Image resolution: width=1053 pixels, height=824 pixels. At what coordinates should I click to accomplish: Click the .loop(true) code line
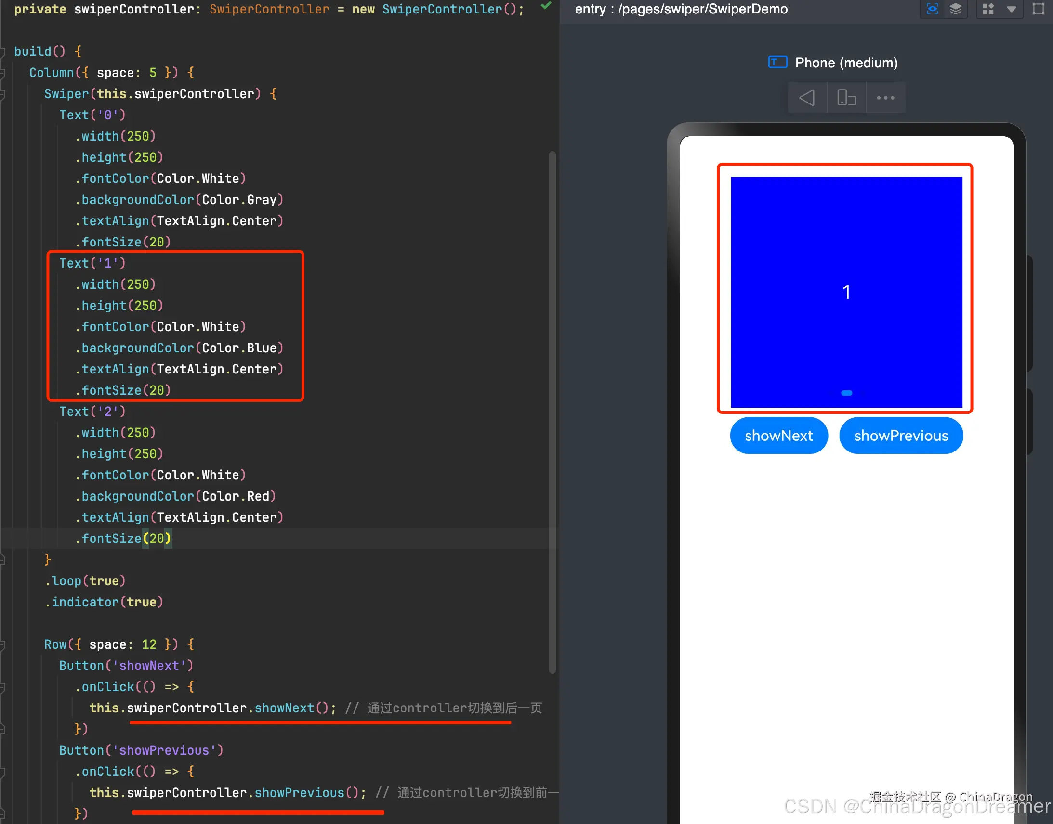85,581
